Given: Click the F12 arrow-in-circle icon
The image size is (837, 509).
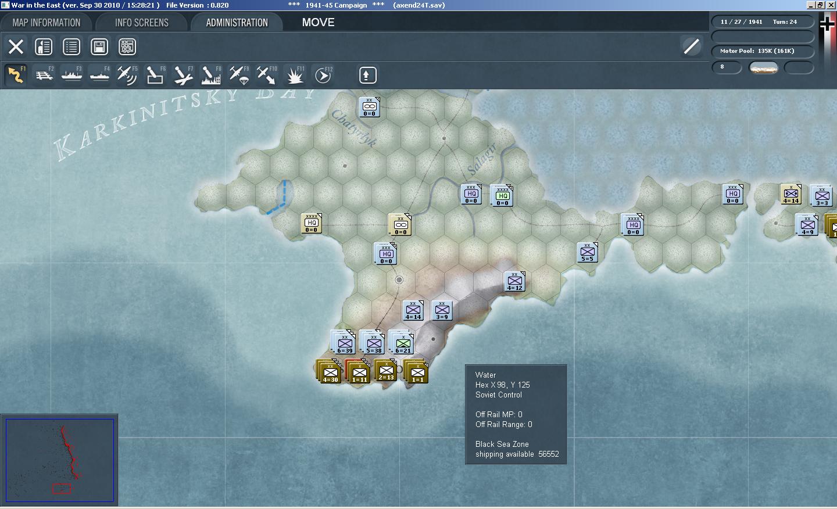Looking at the screenshot, I should click(x=323, y=75).
